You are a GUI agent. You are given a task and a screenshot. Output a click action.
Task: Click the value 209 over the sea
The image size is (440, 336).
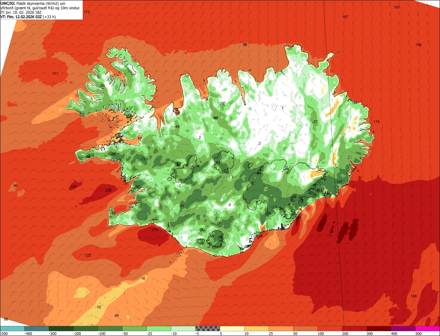point(73,187)
